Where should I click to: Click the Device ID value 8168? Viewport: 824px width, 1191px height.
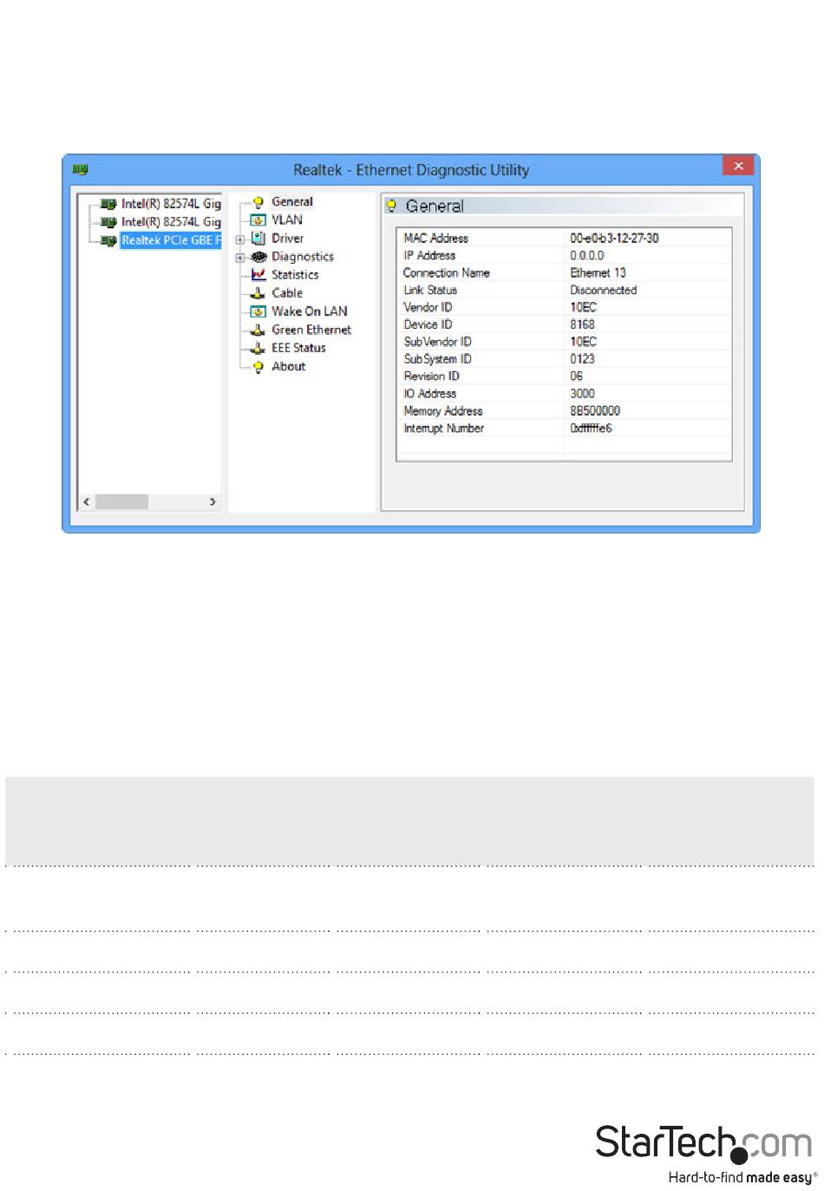click(582, 325)
